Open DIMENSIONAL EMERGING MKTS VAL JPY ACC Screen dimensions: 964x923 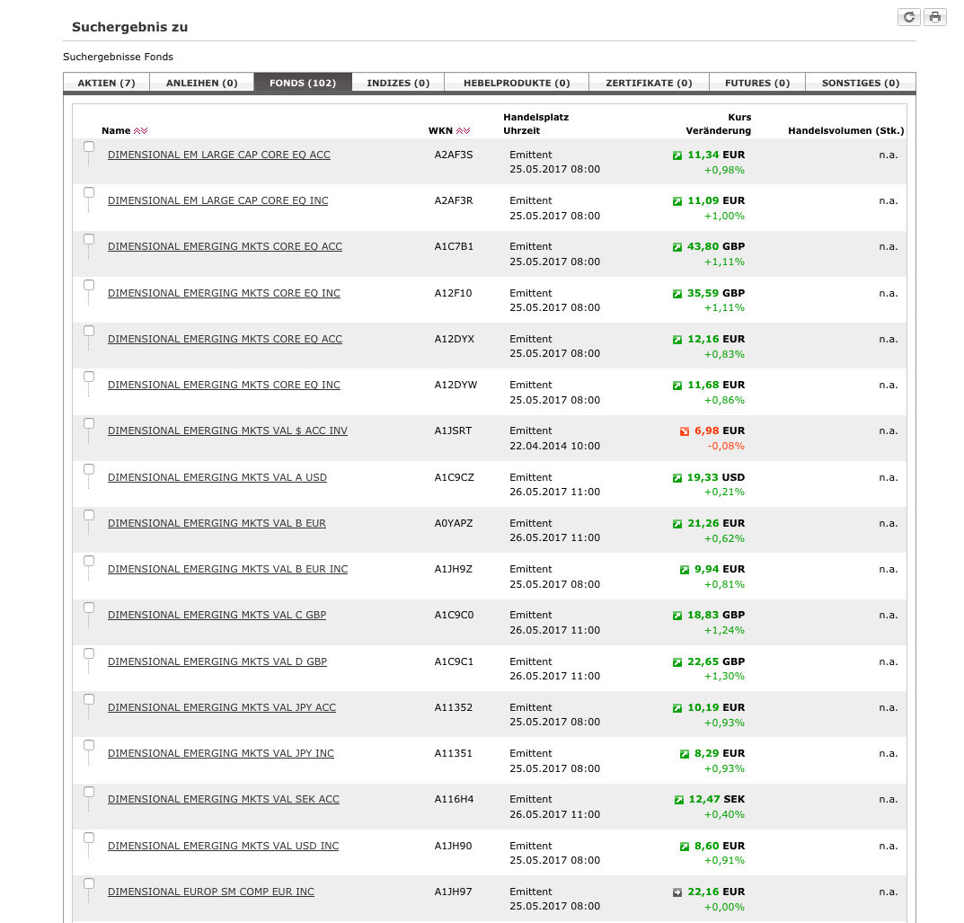click(x=222, y=707)
